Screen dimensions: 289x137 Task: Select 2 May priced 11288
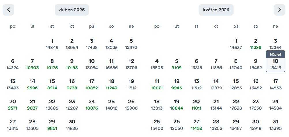[x=256, y=44]
